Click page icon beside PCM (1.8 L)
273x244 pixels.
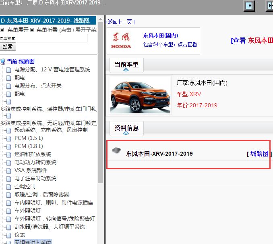[x=9, y=146]
